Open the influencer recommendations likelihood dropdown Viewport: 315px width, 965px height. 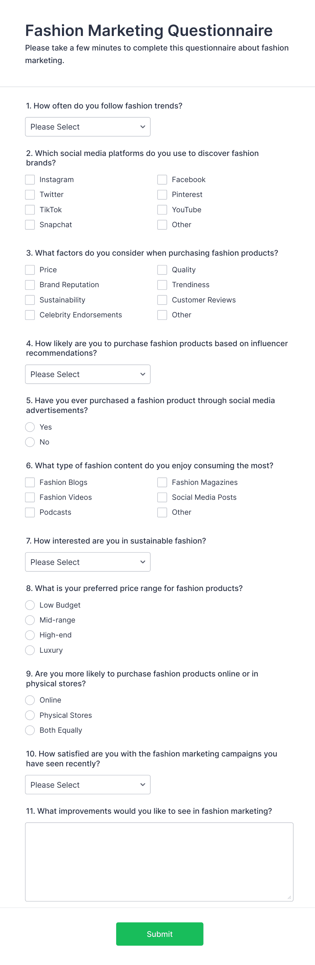87,374
